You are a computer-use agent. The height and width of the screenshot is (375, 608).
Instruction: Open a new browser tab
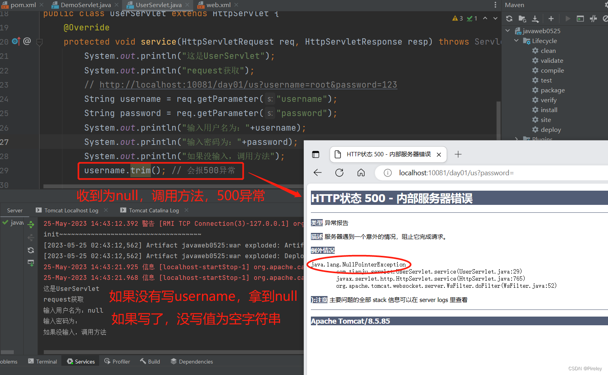pyautogui.click(x=458, y=154)
